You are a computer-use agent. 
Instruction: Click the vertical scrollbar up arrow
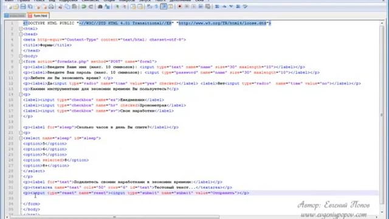[x=382, y=23]
